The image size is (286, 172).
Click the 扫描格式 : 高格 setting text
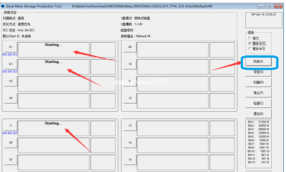[x=13, y=18]
